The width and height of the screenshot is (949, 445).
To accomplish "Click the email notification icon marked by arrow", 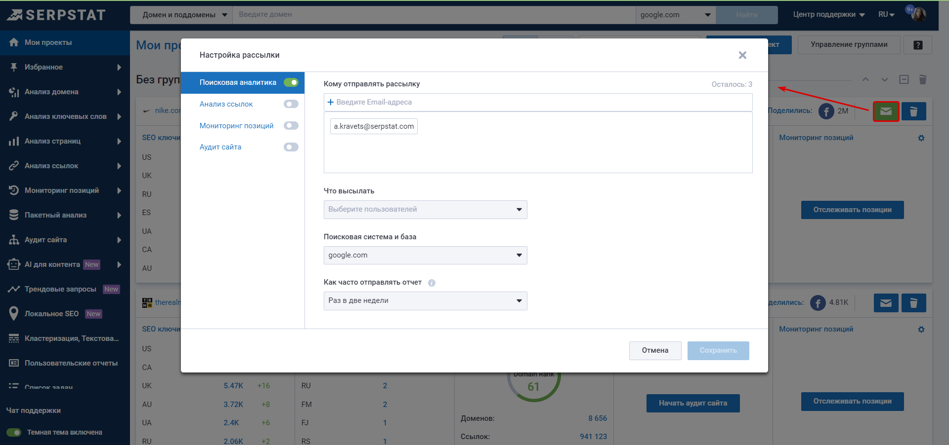I will click(x=886, y=111).
